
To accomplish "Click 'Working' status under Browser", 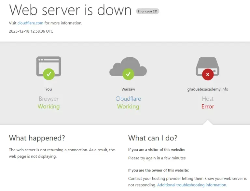I will coord(49,107).
